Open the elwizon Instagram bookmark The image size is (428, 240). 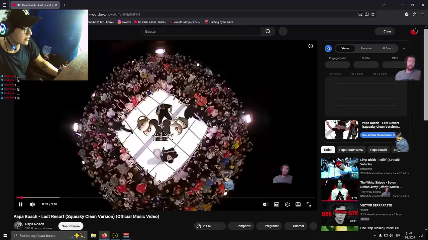click(x=124, y=22)
